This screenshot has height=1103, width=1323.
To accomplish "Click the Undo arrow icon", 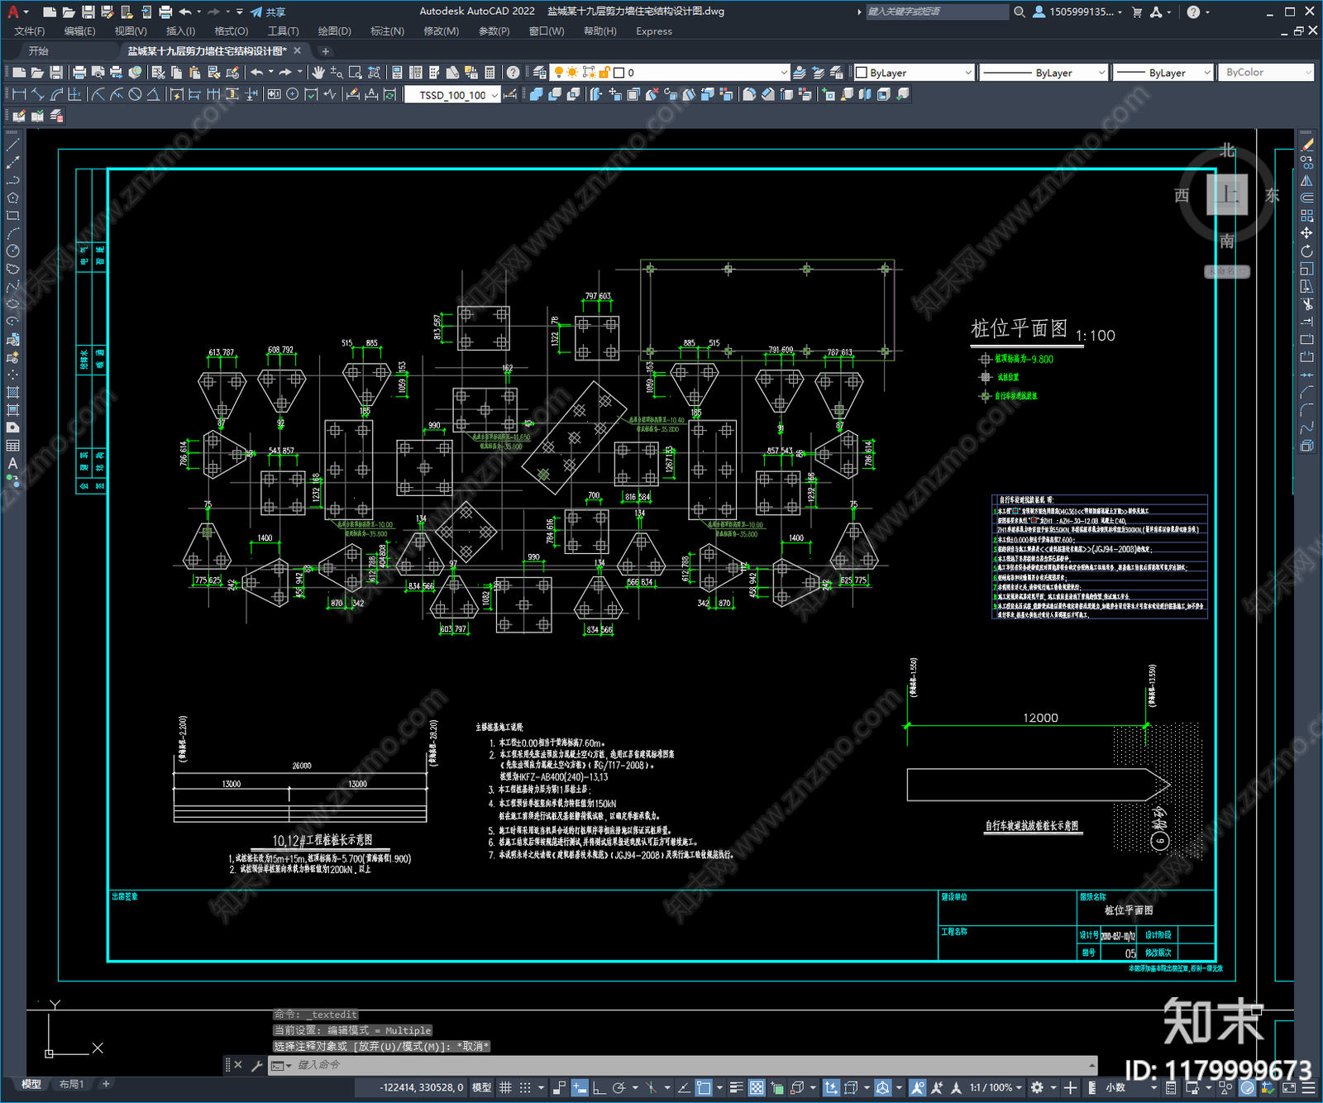I will [257, 73].
